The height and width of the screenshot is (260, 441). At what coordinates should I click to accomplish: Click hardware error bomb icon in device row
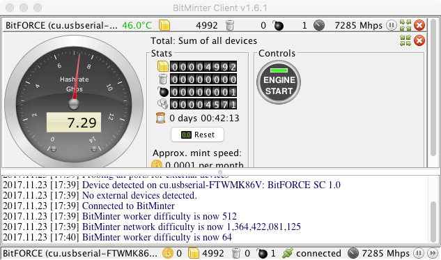(x=278, y=25)
